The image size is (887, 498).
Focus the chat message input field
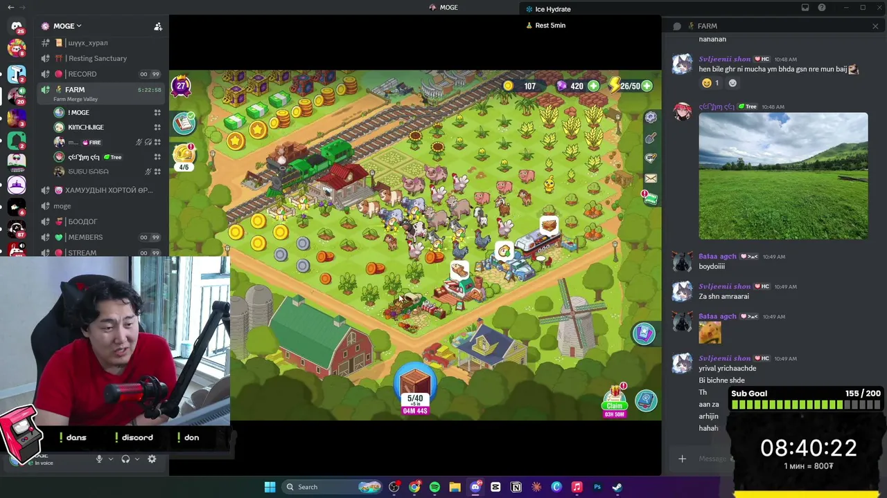coord(712,459)
